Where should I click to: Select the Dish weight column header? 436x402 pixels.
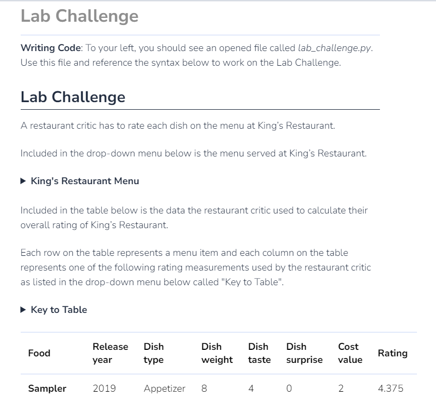click(x=216, y=353)
